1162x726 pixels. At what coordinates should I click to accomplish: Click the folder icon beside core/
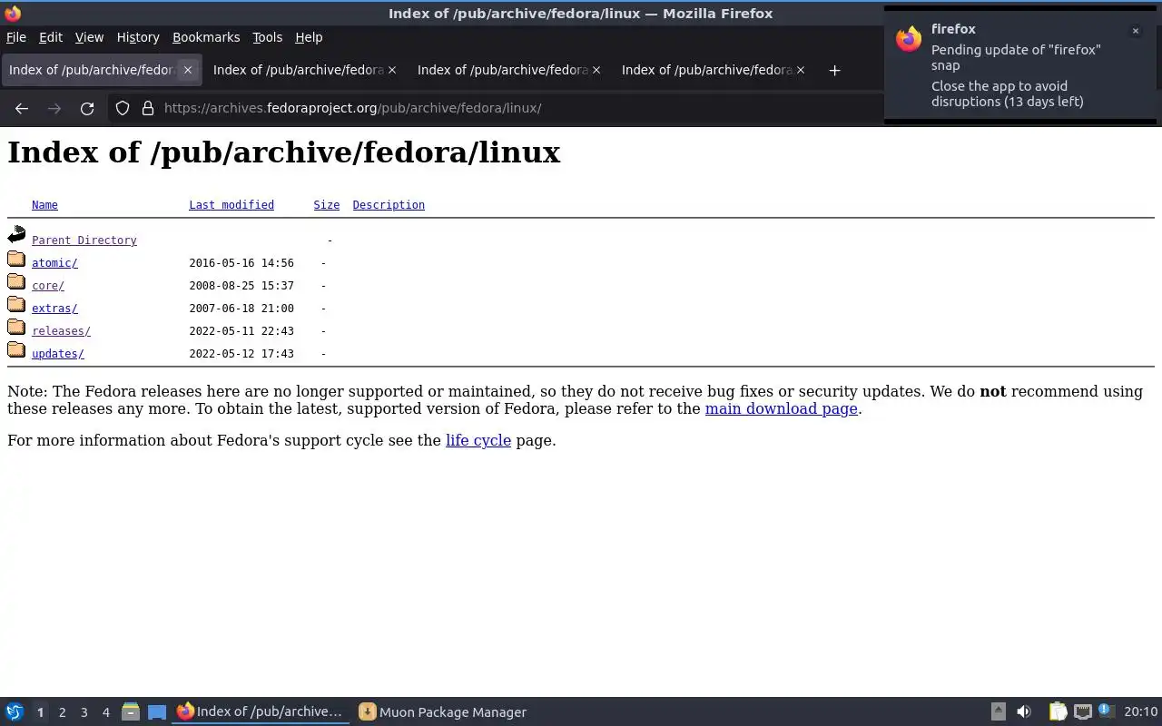tap(16, 282)
